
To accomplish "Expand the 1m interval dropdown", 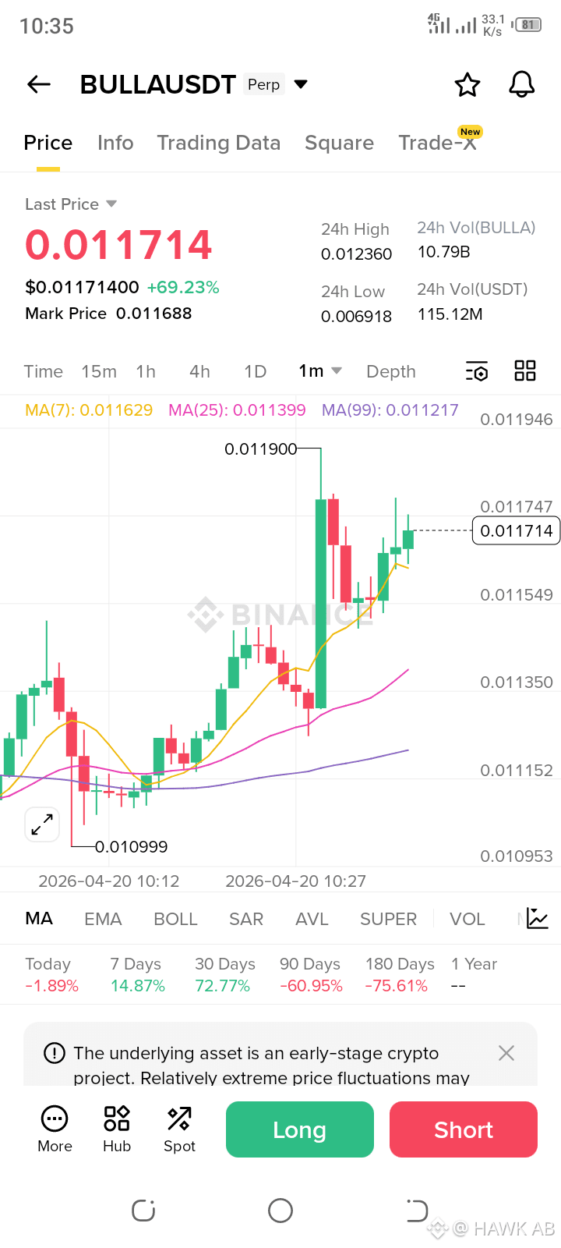I will click(x=321, y=371).
